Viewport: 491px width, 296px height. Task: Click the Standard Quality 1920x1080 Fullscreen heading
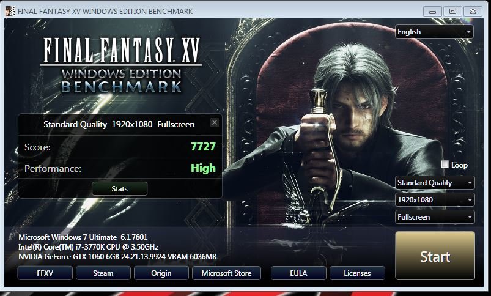click(119, 124)
